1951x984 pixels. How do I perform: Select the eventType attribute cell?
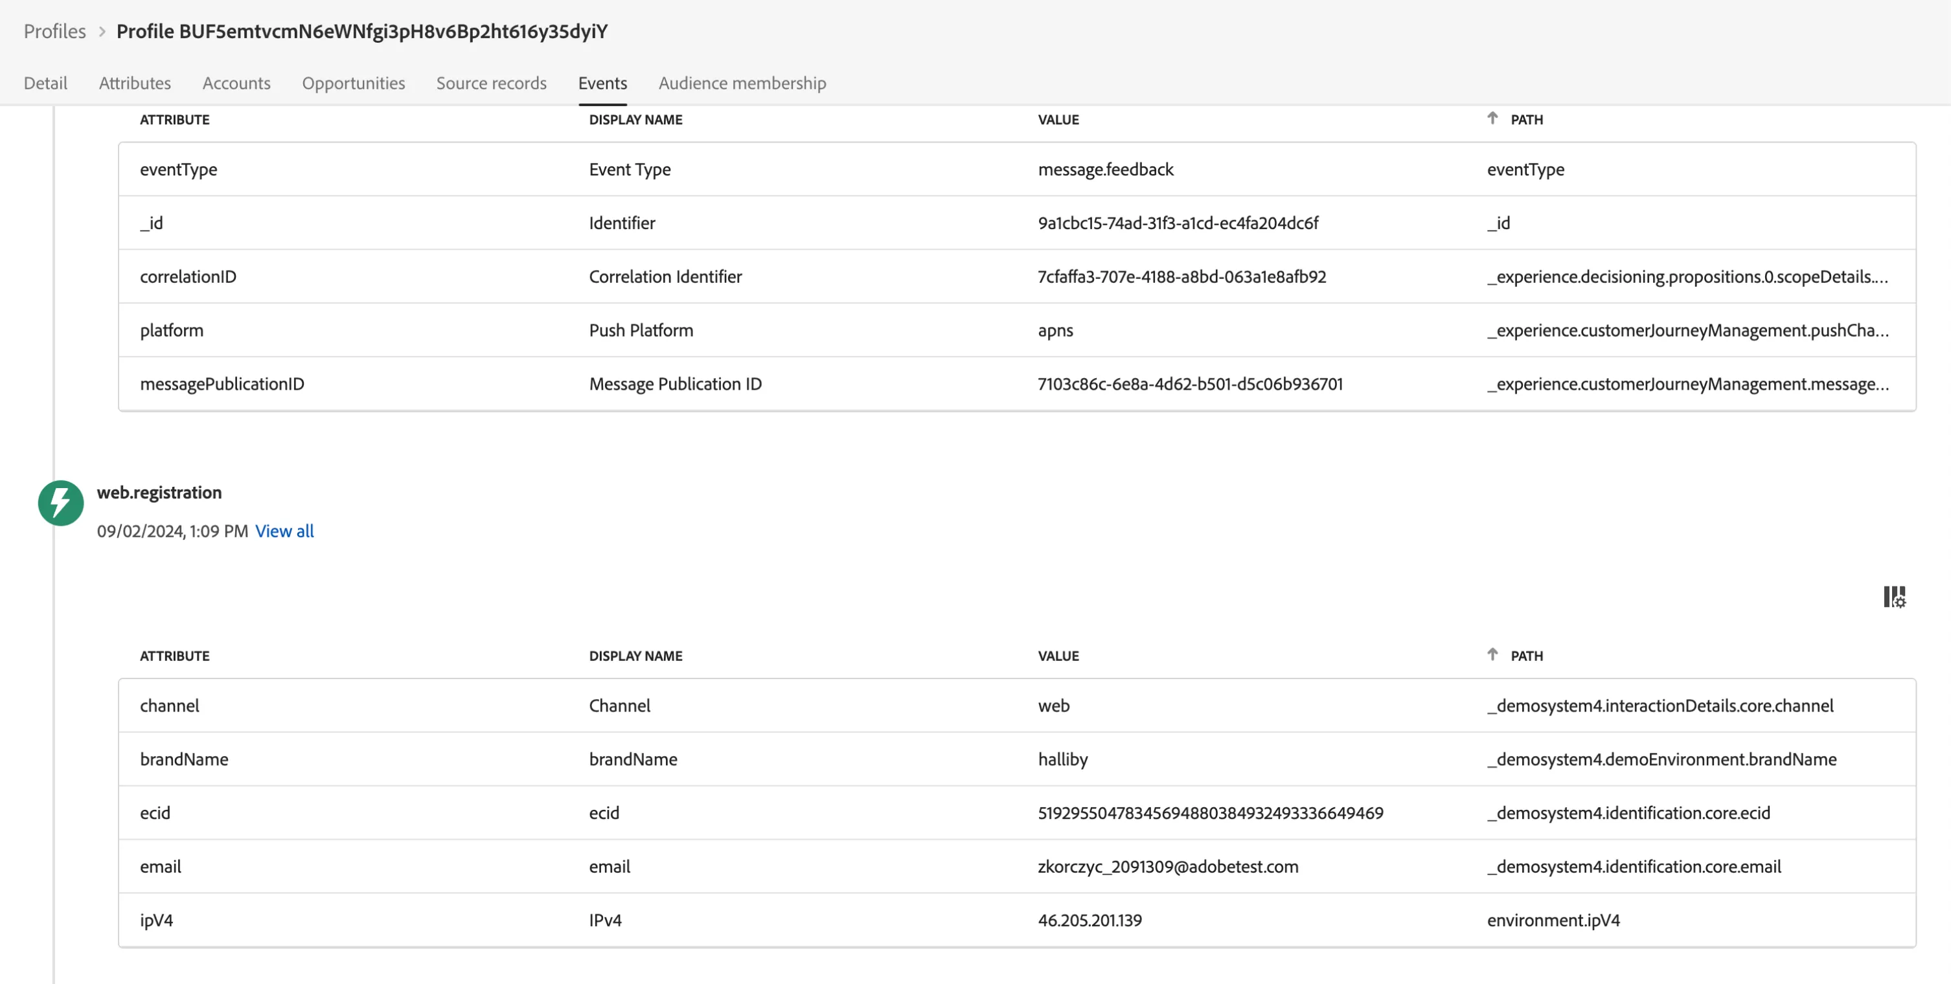(178, 170)
